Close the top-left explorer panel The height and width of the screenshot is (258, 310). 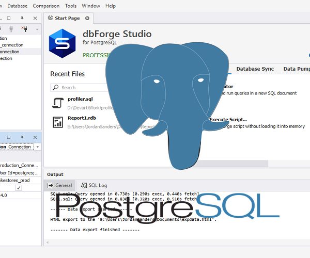coord(35,18)
